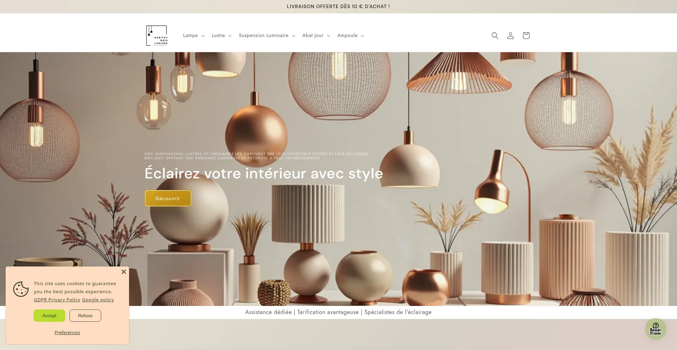The width and height of the screenshot is (677, 350).
Task: Click the free delivery announcement bar
Action: [x=338, y=7]
